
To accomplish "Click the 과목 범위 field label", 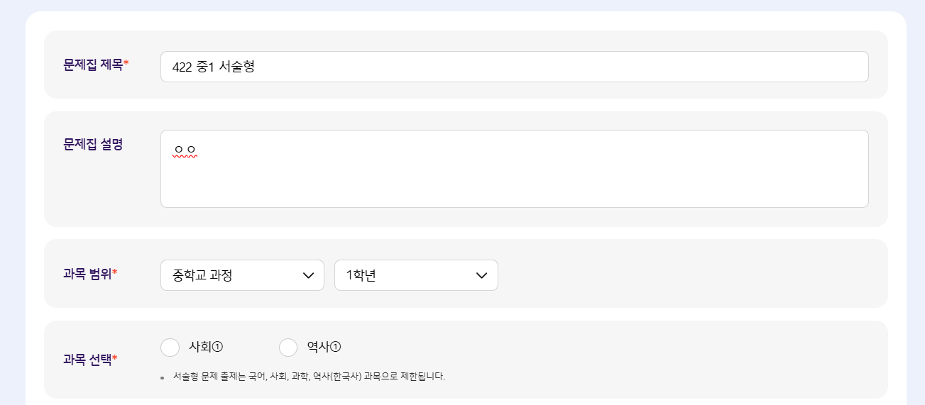I will (87, 274).
